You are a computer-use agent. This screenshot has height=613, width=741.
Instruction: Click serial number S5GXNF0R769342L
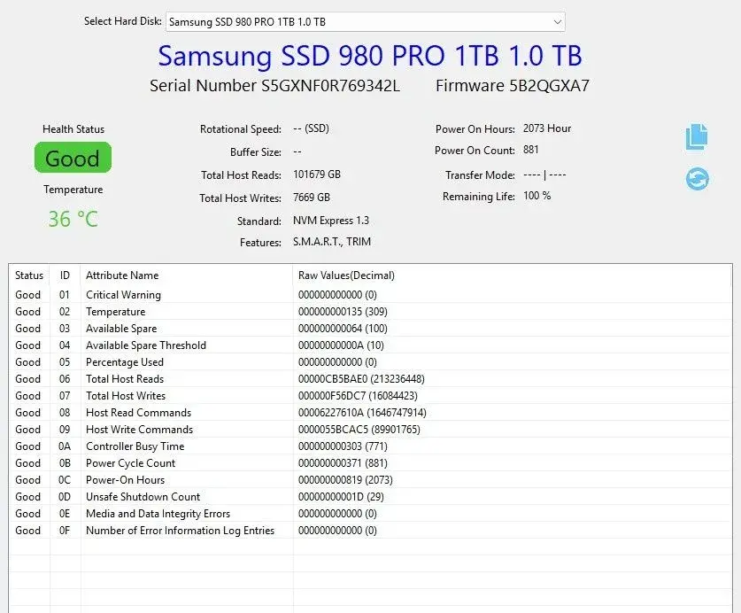tap(330, 86)
